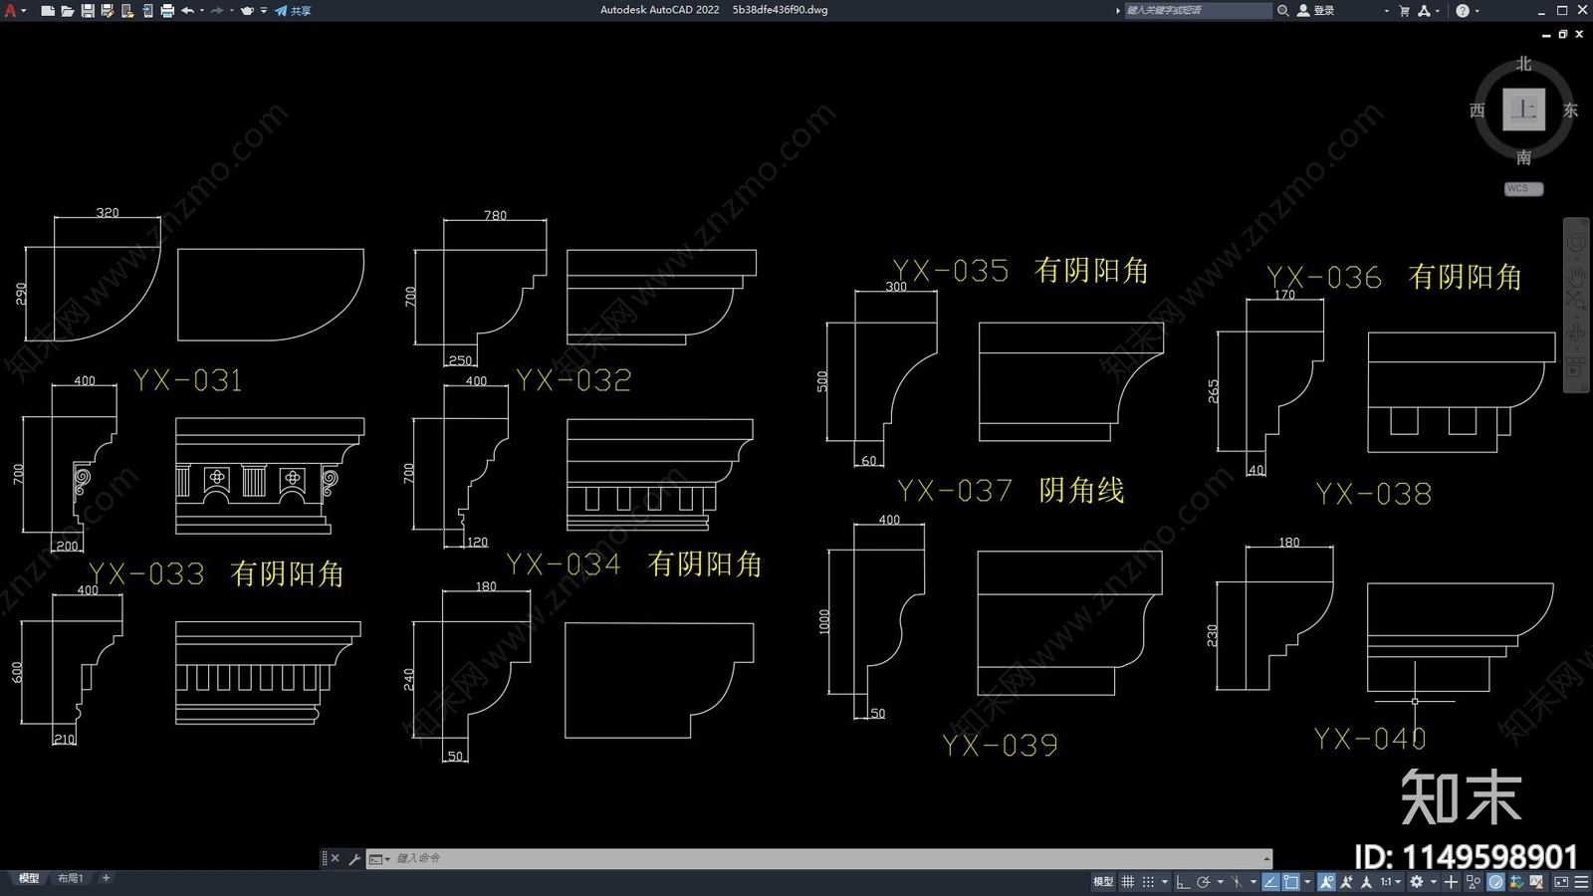Click the Open file icon
Viewport: 1593px width, 896px height.
tap(67, 11)
